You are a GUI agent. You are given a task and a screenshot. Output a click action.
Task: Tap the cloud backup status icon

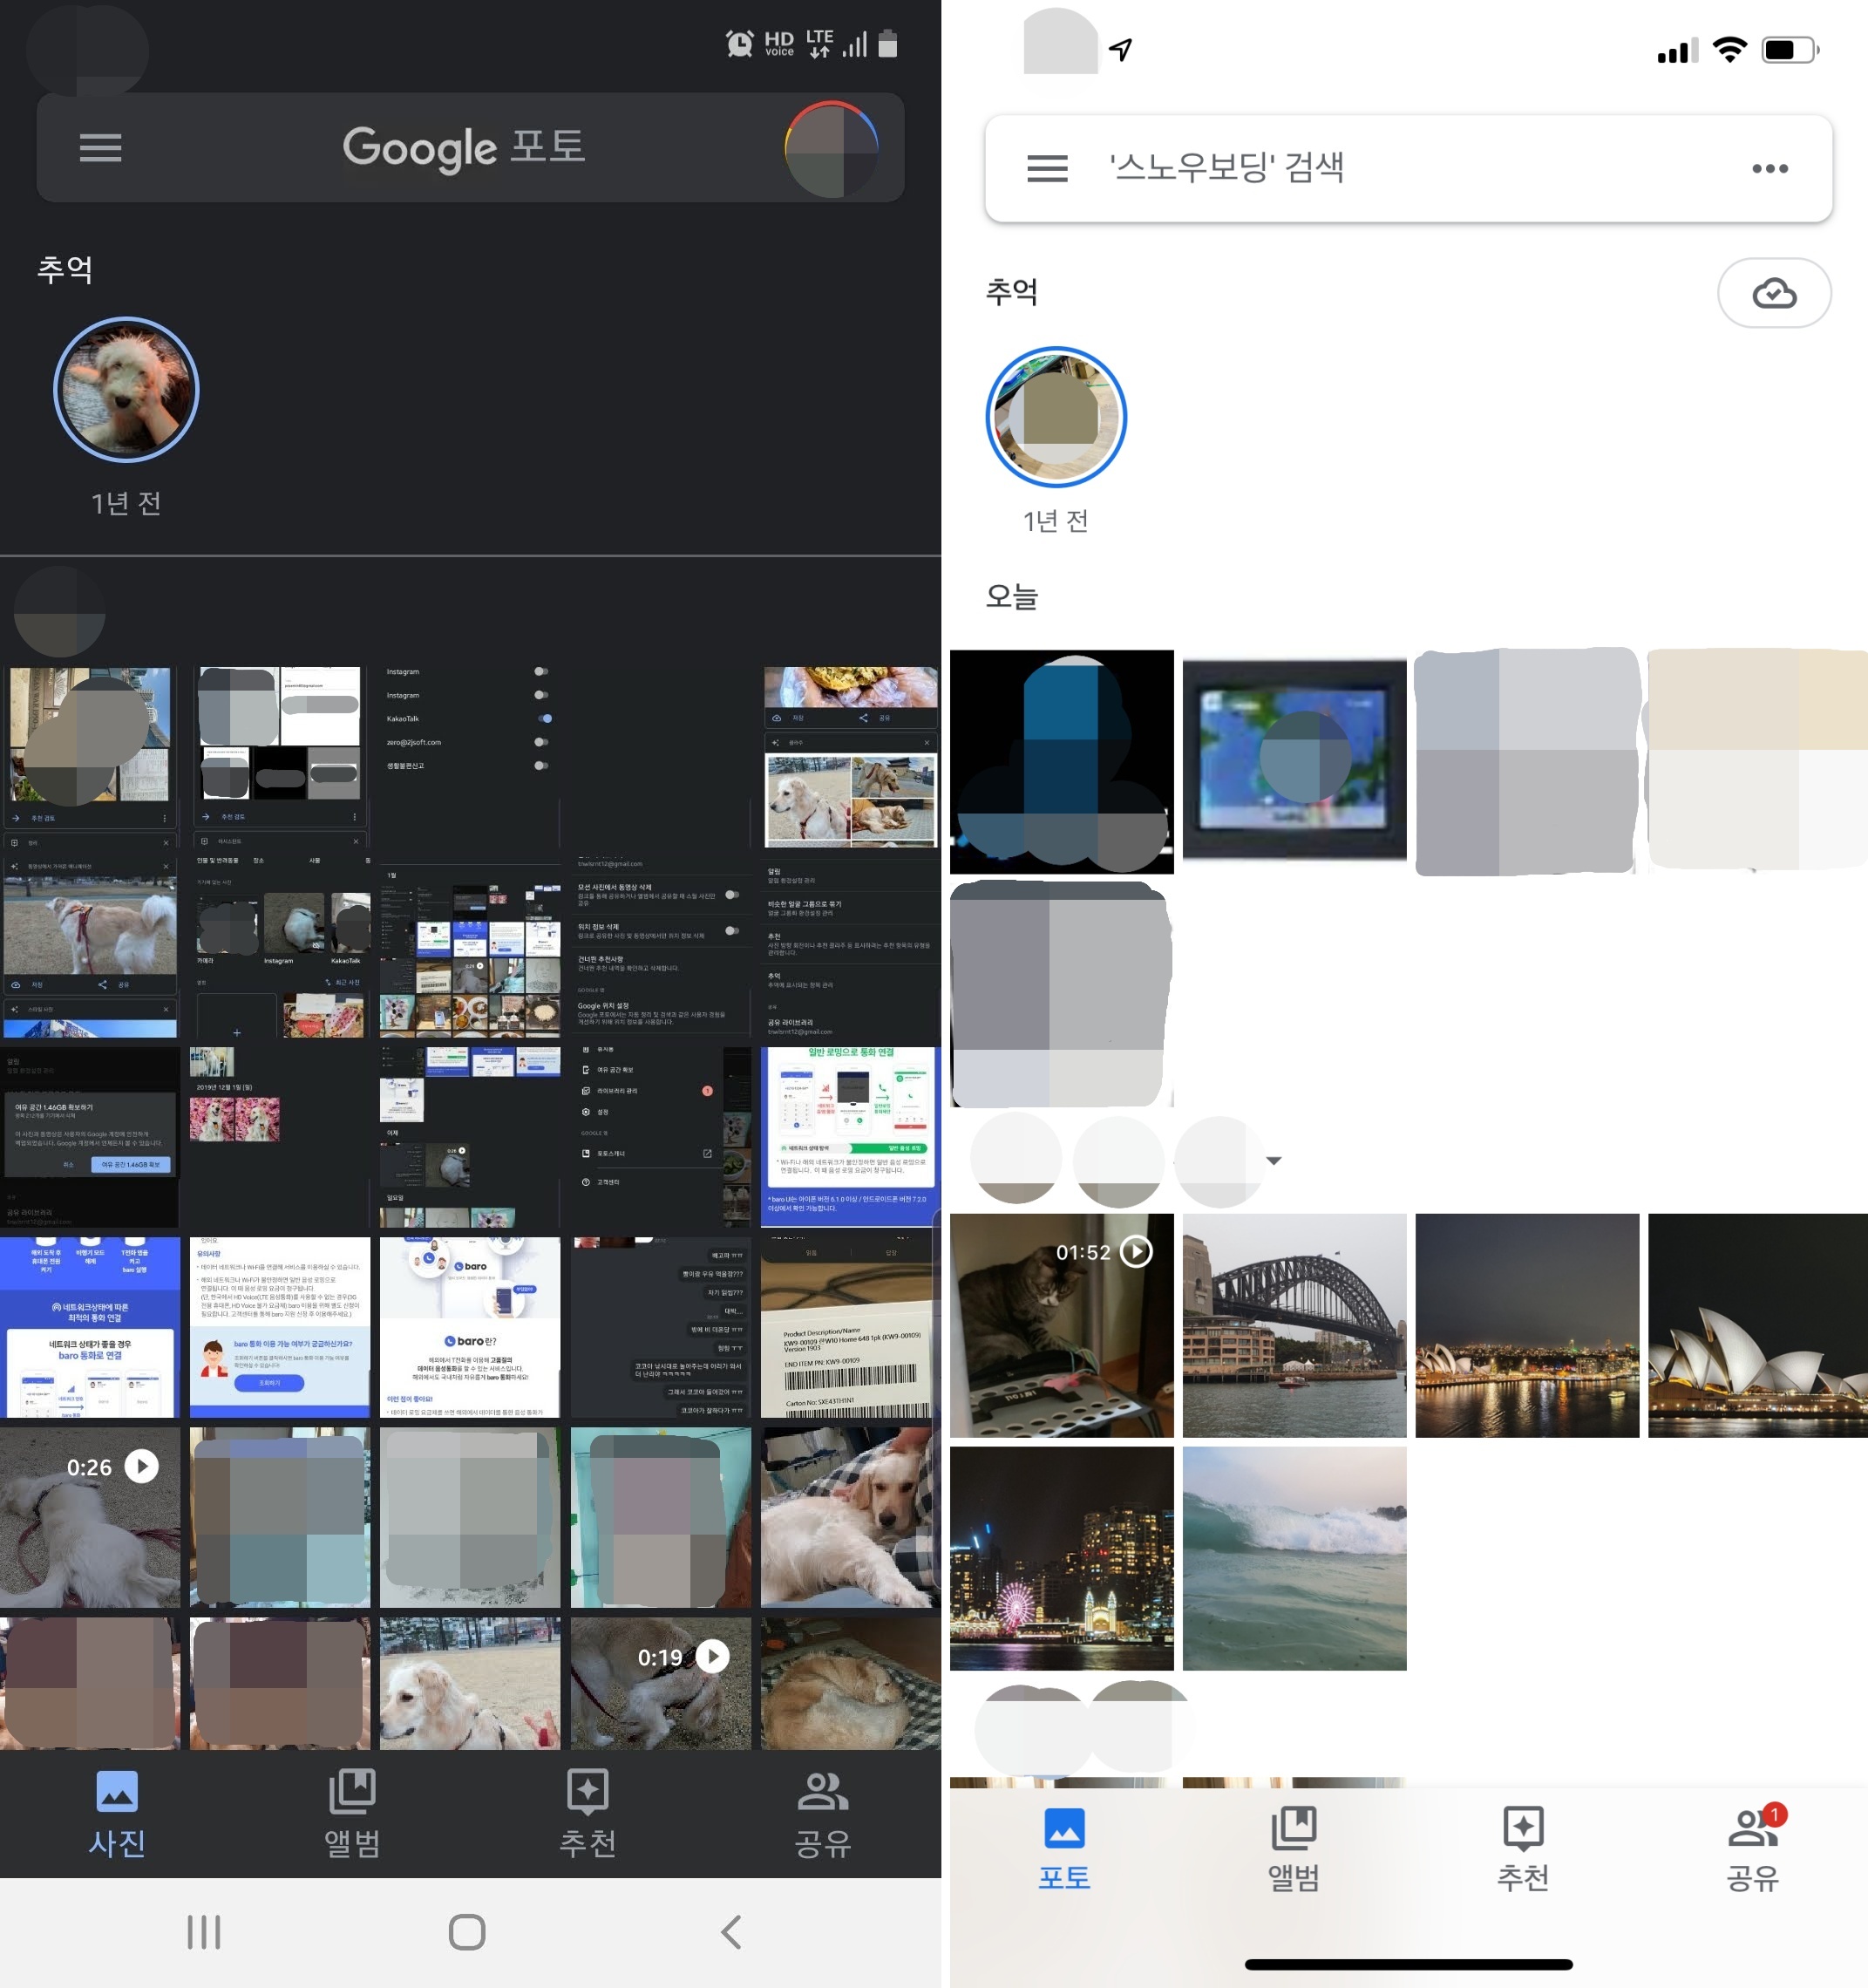(x=1773, y=293)
